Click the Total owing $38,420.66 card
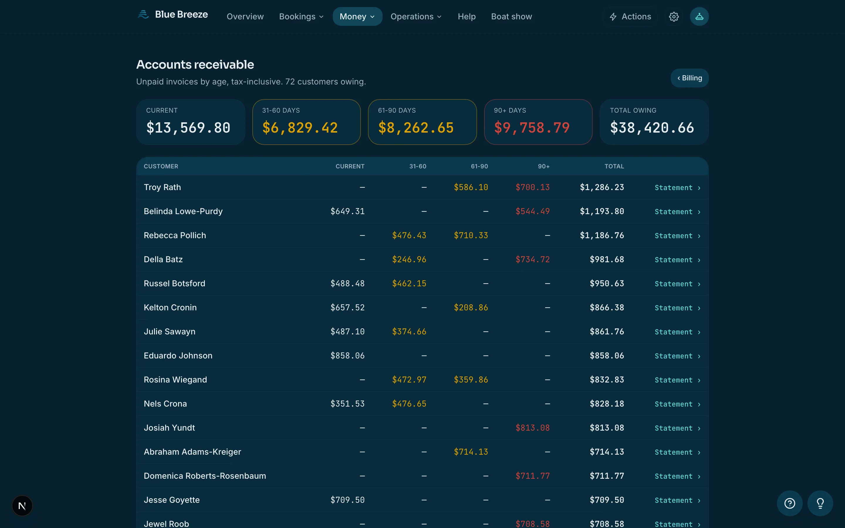 point(654,122)
